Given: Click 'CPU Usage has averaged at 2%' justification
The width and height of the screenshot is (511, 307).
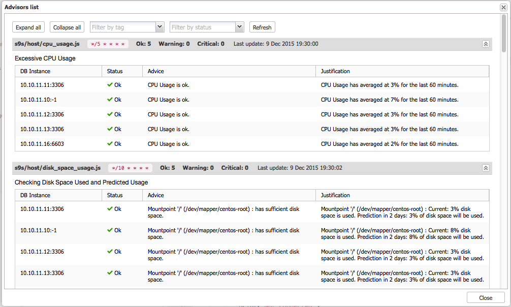Looking at the screenshot, I should click(x=390, y=144).
